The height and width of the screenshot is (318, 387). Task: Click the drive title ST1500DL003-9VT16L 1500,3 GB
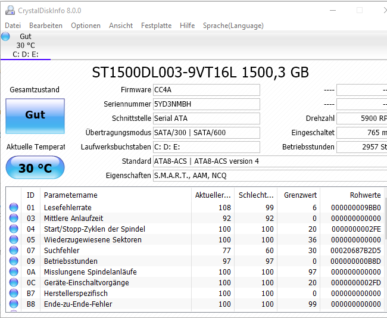point(200,72)
